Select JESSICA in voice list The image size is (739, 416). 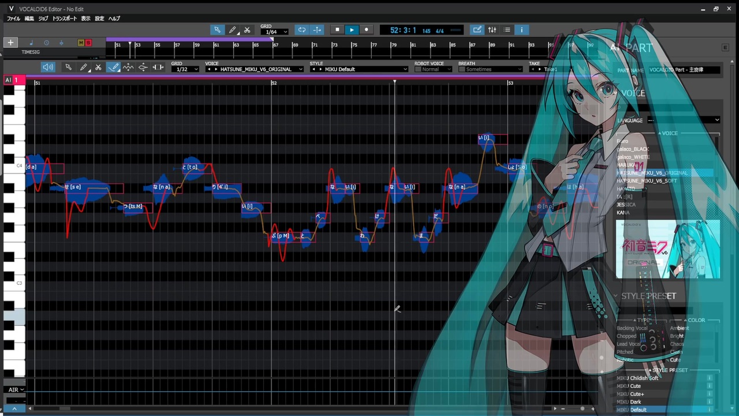tap(664, 205)
